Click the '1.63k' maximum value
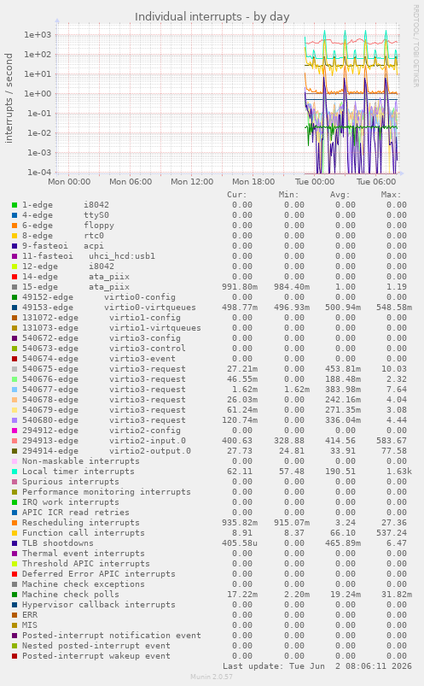The image size is (424, 686). coord(399,472)
